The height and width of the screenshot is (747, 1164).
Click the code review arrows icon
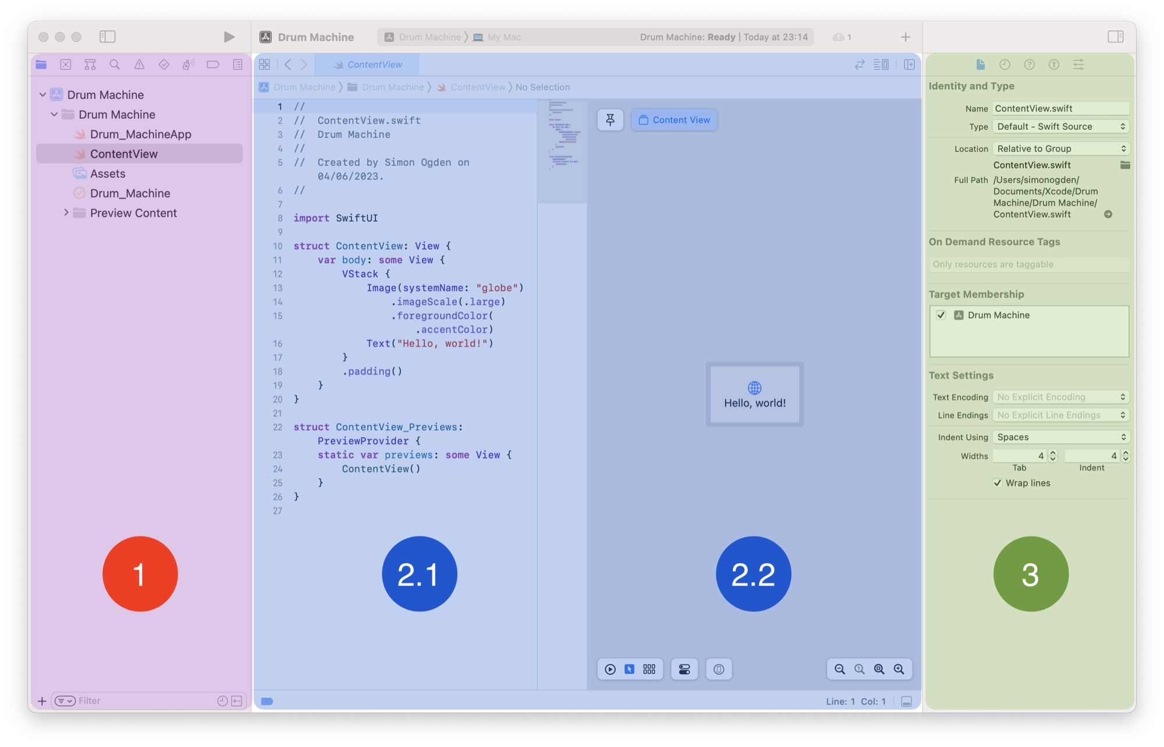click(860, 65)
